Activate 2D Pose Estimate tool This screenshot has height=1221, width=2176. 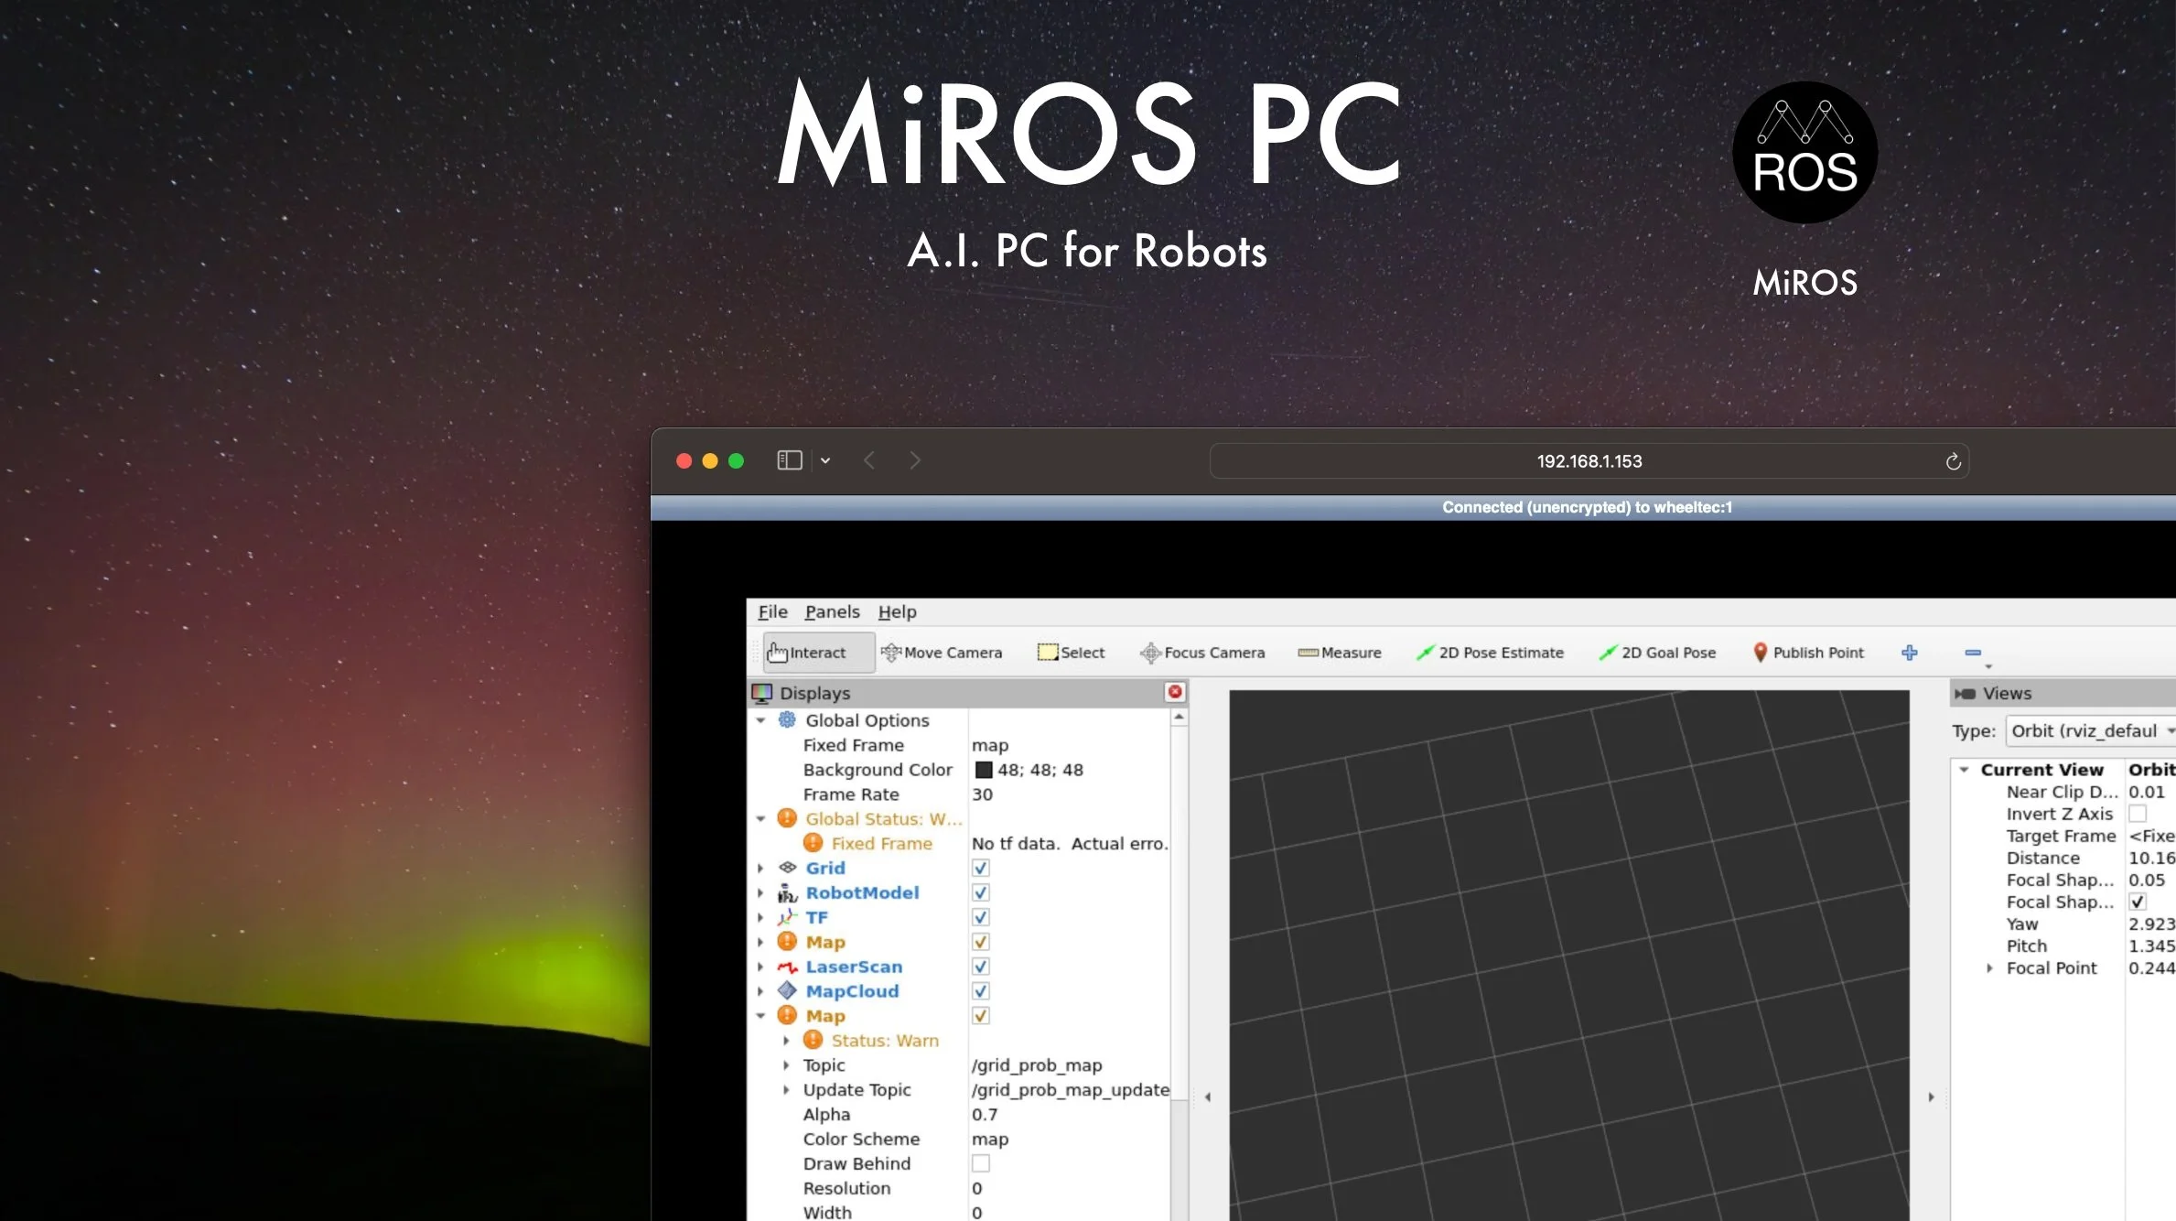(1490, 653)
